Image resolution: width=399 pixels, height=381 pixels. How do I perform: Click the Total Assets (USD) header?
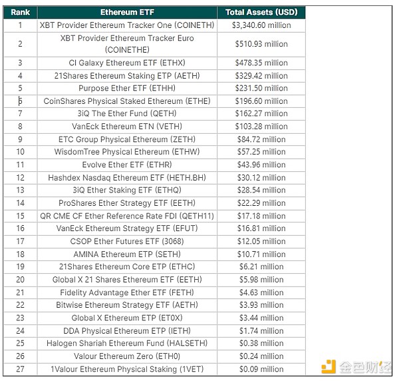click(261, 12)
